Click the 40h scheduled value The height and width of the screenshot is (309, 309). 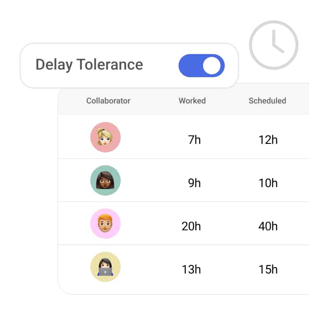click(x=268, y=226)
